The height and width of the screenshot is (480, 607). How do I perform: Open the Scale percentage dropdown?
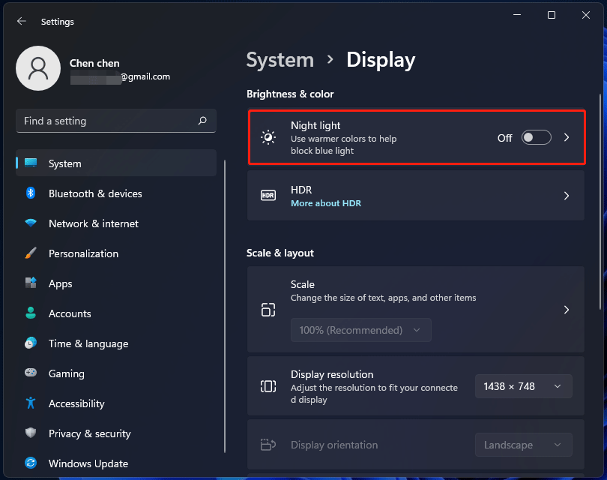point(360,330)
